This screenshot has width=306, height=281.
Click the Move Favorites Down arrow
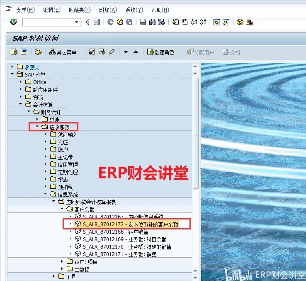click(x=126, y=52)
